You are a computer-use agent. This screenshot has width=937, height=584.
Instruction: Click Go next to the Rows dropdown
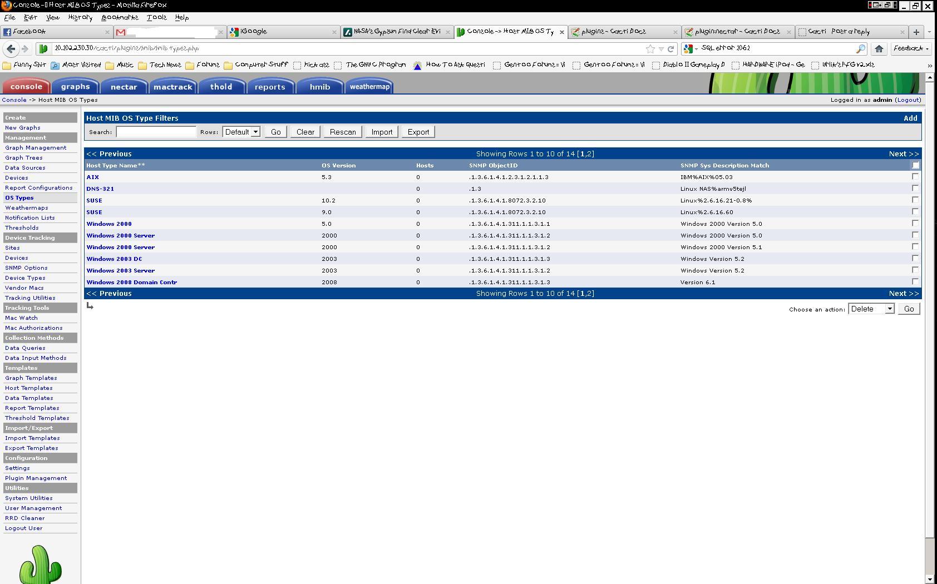point(276,132)
